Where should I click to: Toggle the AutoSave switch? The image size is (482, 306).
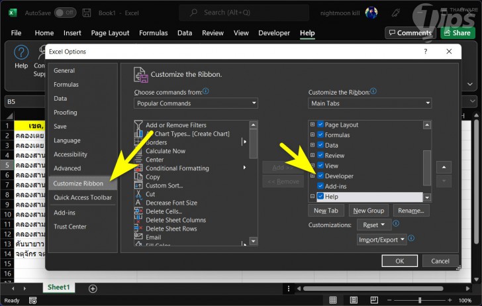(65, 13)
